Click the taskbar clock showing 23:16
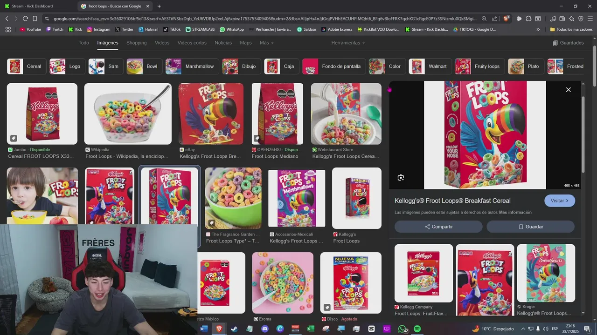The height and width of the screenshot is (335, 597). click(570, 329)
